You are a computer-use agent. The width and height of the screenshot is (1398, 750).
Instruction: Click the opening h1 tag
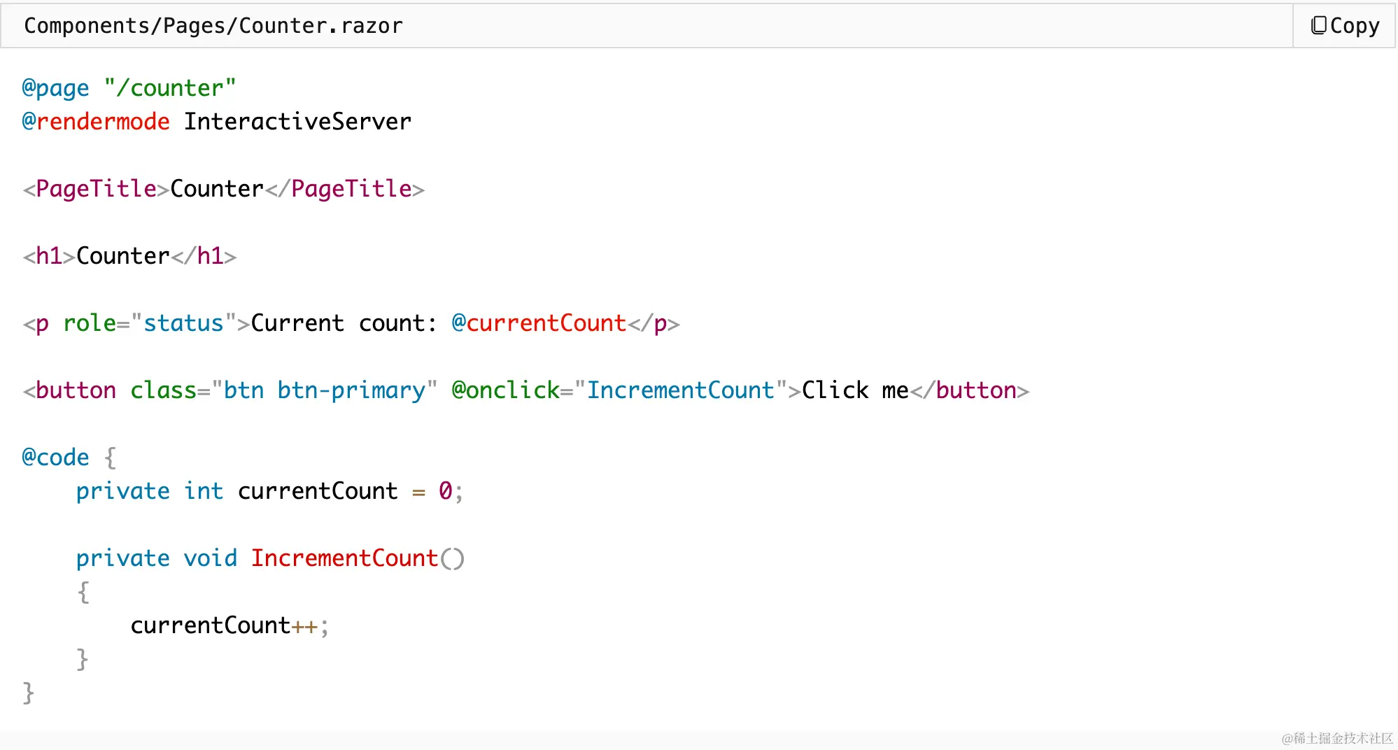pyautogui.click(x=49, y=256)
